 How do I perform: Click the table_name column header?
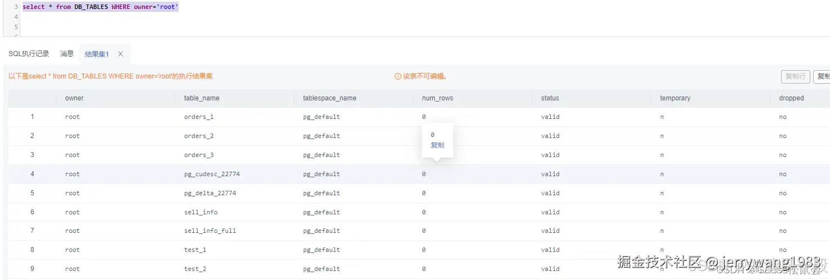click(202, 98)
